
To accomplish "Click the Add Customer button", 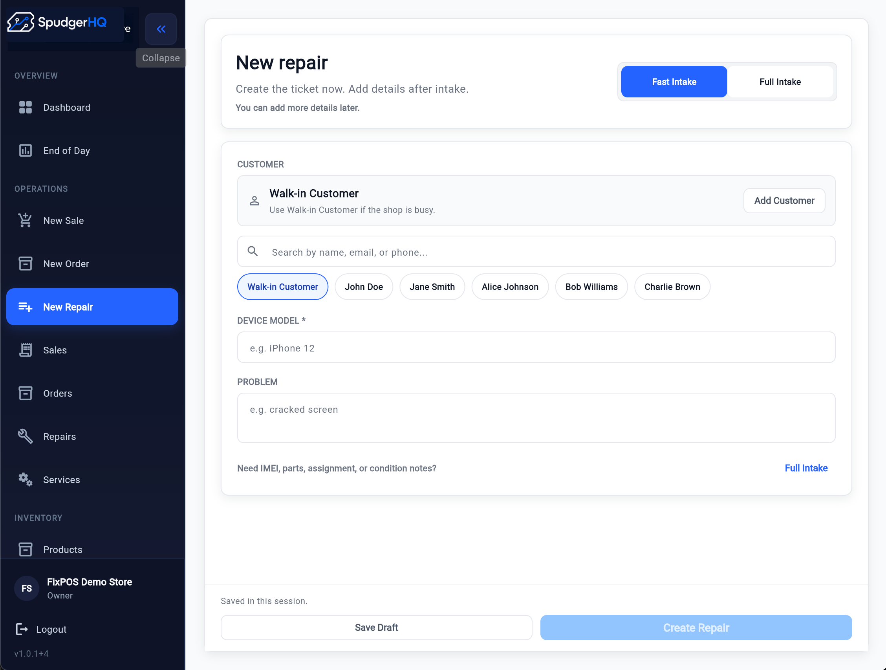I will point(784,201).
